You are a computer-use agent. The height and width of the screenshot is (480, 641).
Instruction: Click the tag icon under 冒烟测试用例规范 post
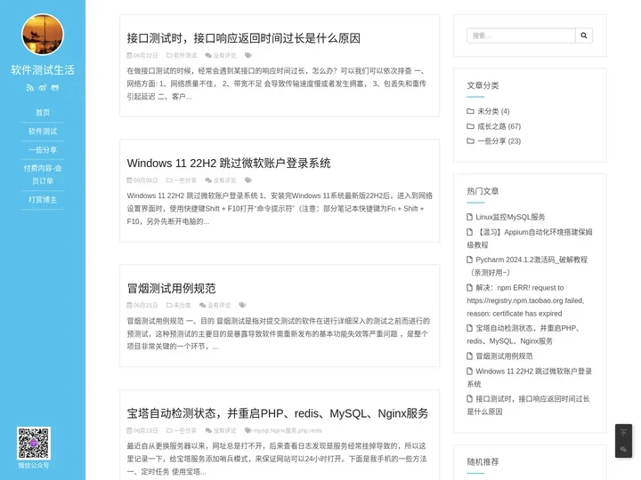(x=242, y=305)
